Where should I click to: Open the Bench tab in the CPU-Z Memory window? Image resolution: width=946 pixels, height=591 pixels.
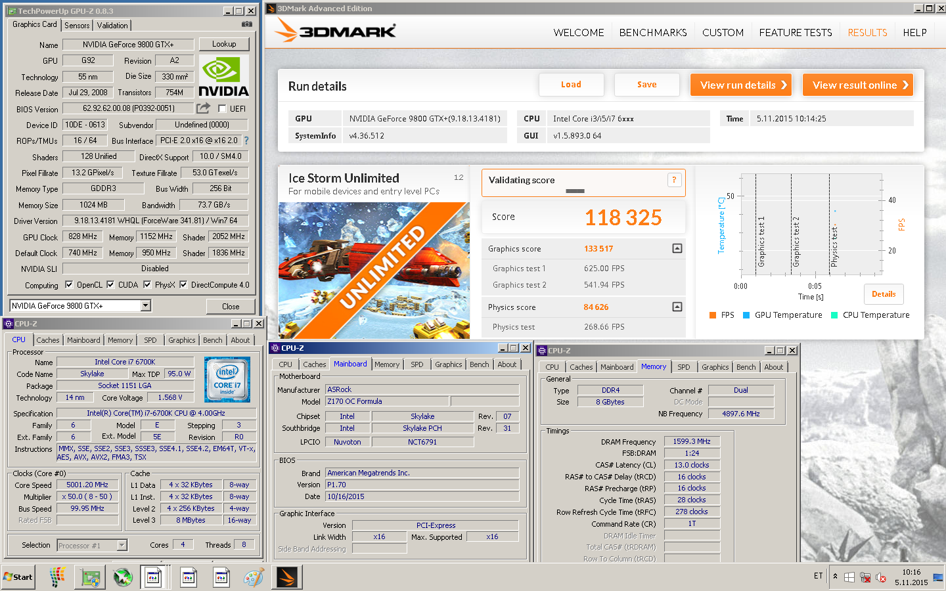tap(746, 367)
